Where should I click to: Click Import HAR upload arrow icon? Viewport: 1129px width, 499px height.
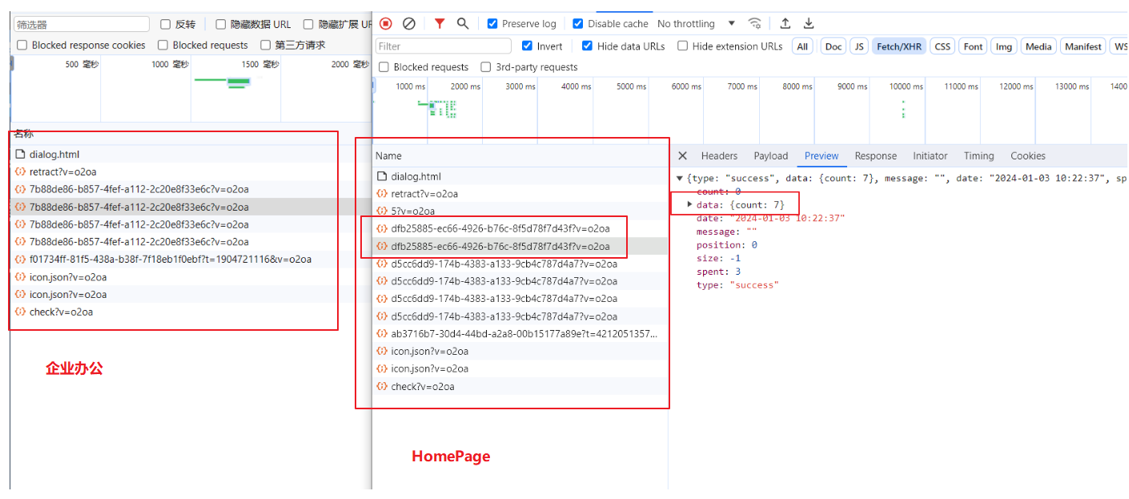pos(785,24)
